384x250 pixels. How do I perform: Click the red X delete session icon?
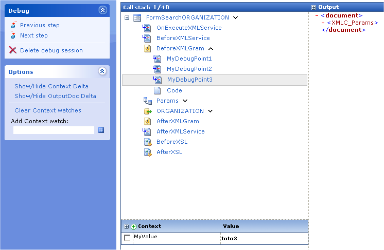(x=13, y=50)
